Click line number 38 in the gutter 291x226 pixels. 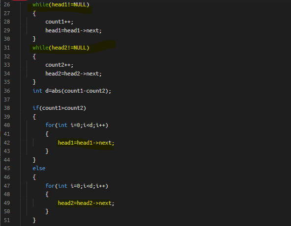click(7, 108)
